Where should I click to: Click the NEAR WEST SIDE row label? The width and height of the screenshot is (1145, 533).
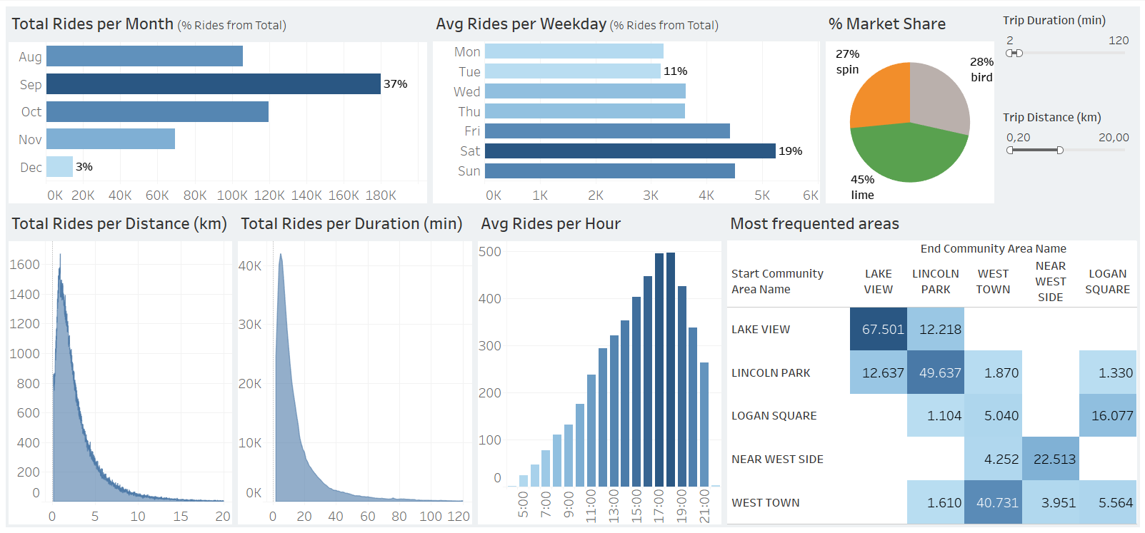click(777, 460)
